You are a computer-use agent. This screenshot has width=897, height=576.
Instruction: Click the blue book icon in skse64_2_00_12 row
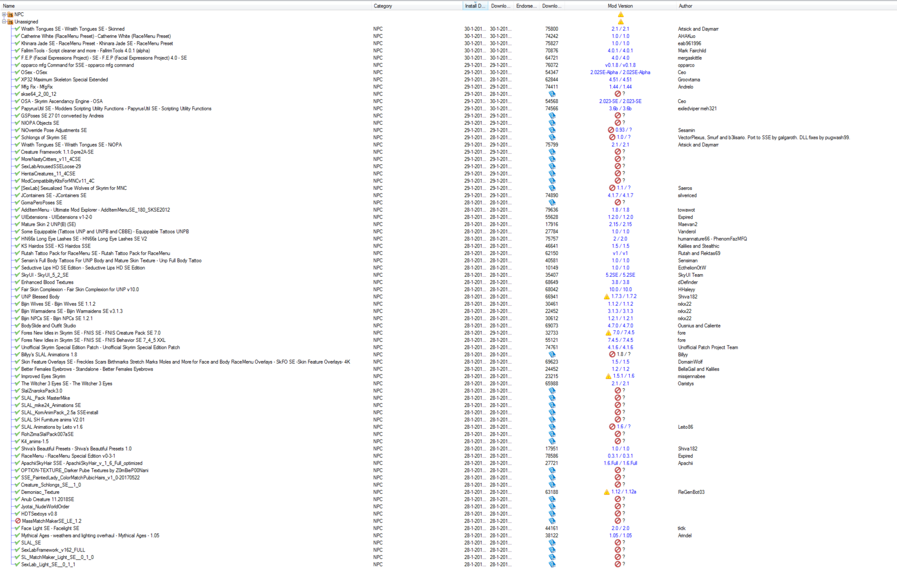click(x=552, y=94)
